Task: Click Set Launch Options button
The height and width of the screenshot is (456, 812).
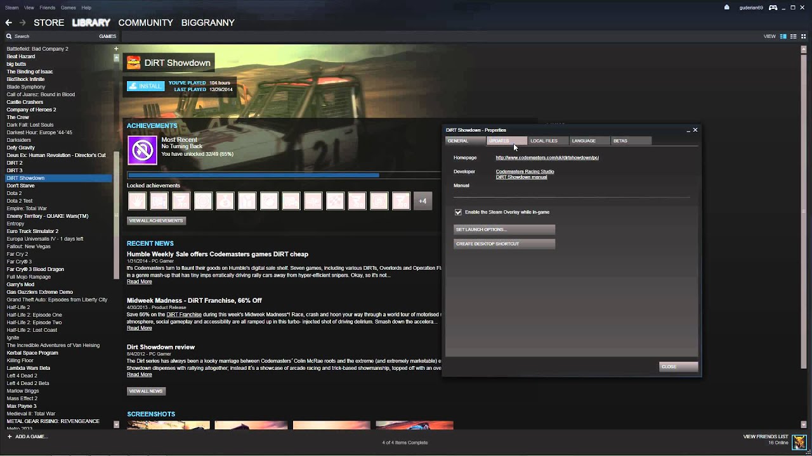Action: pos(504,229)
